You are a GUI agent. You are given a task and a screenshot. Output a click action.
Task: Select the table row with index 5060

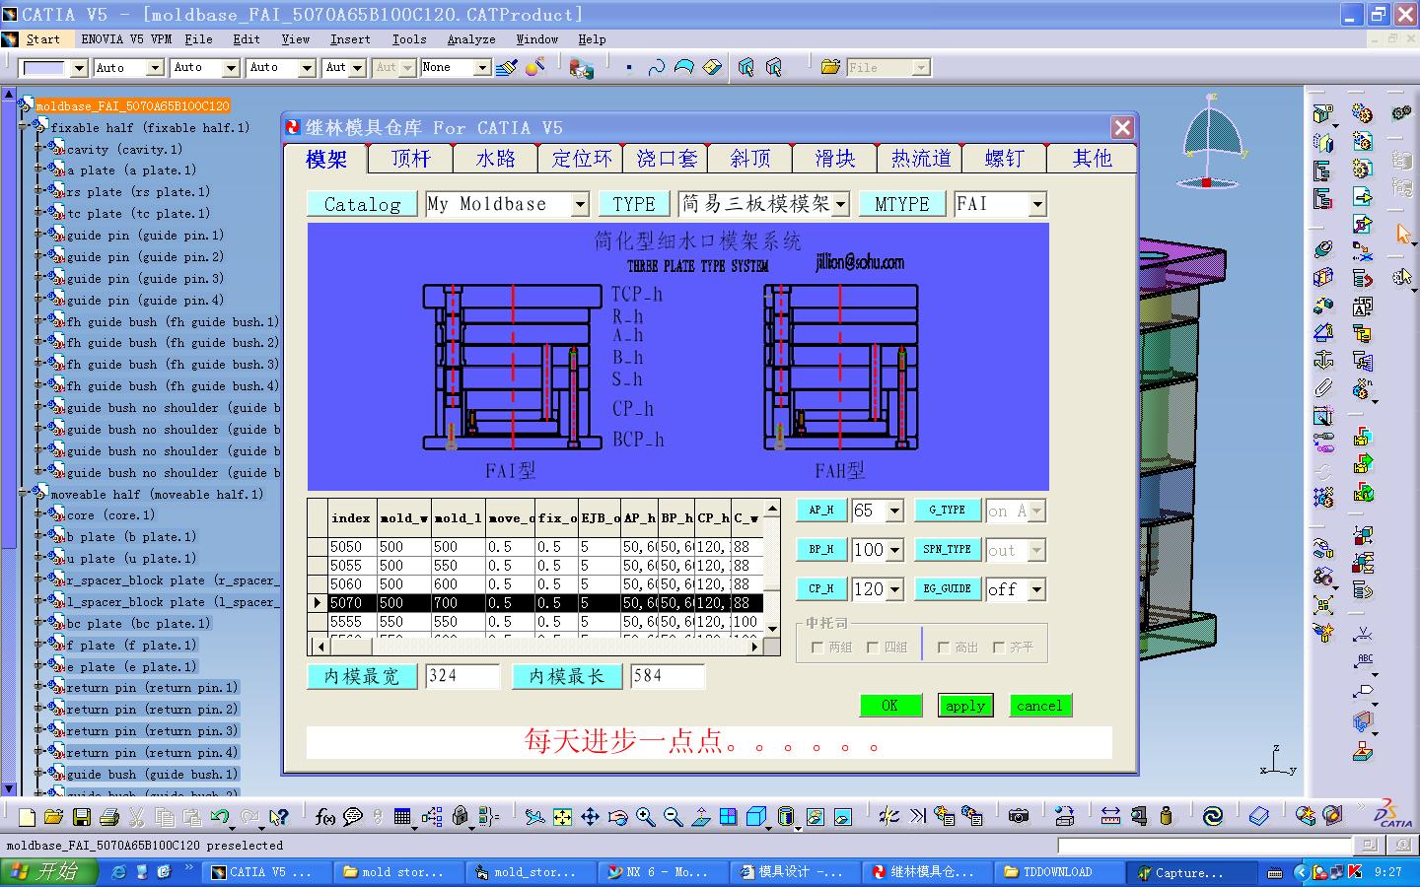[535, 583]
